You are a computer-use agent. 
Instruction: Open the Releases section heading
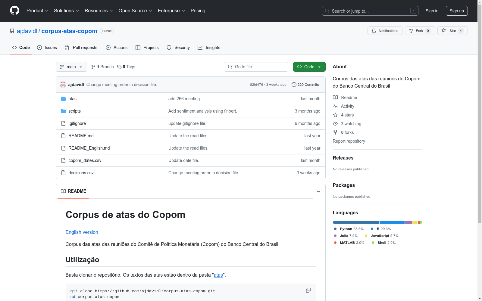click(343, 158)
